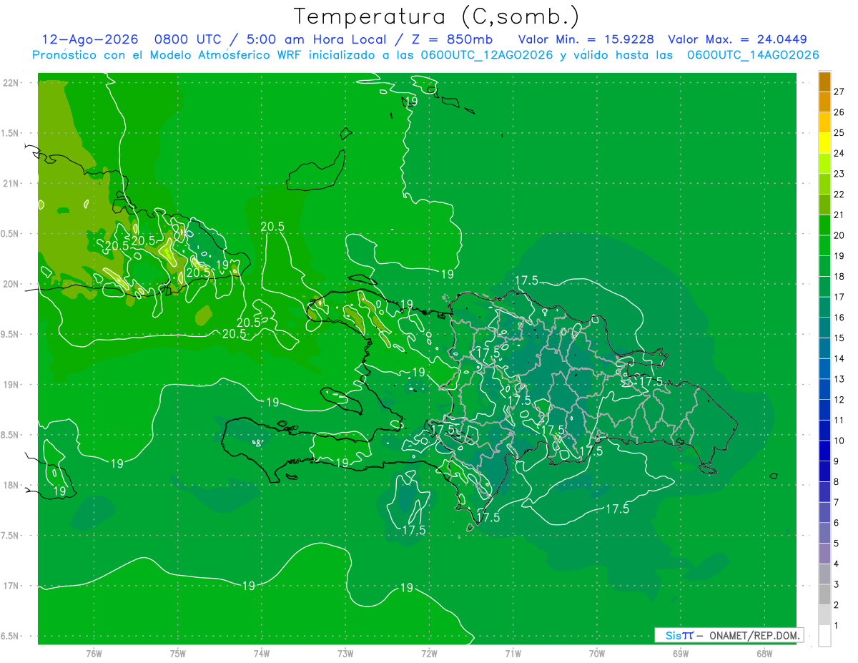Click the colorbar swatch between 5 and 6

824,533
